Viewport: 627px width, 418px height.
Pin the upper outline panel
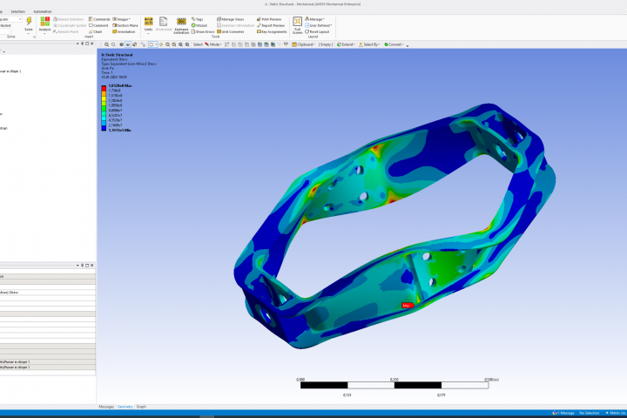coord(83,44)
